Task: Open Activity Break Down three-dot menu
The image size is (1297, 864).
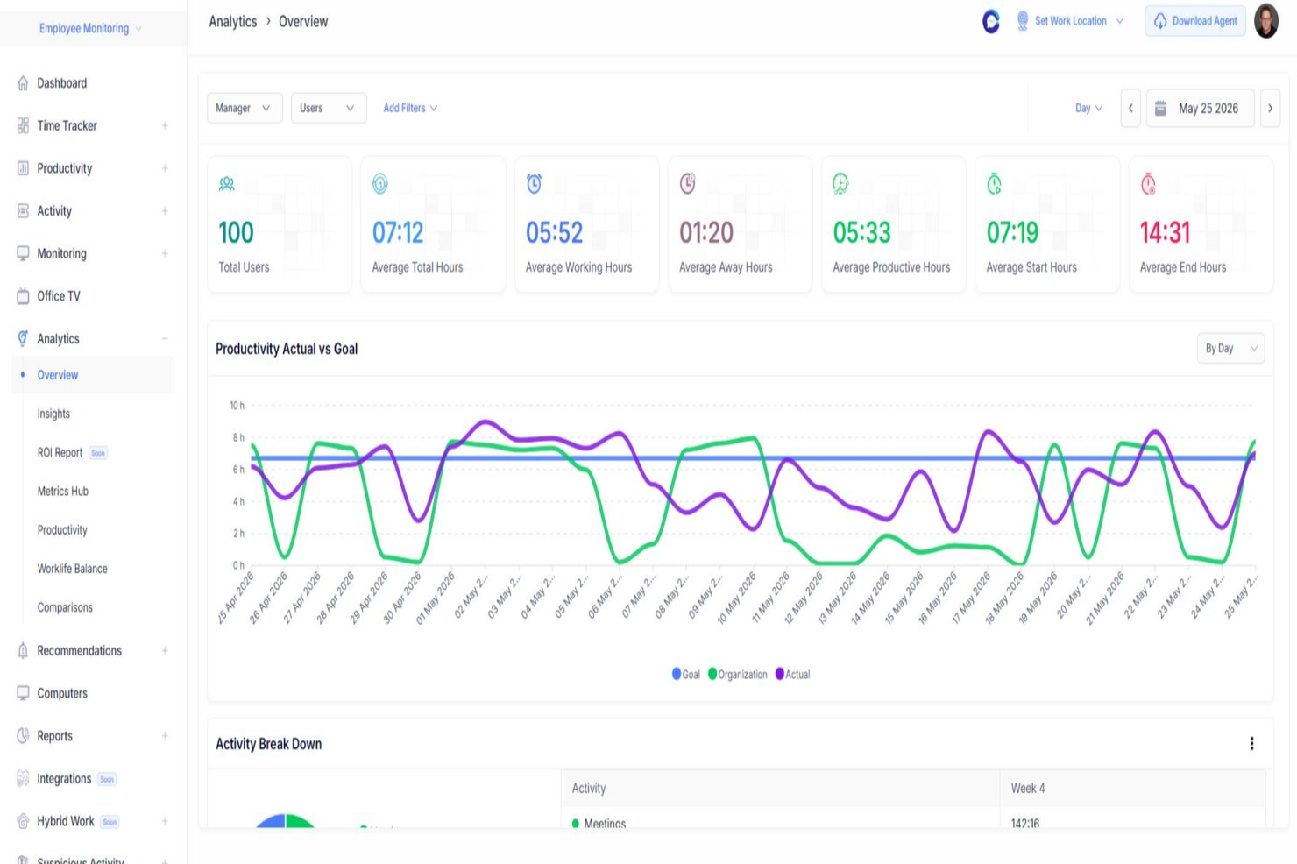Action: 1251,744
